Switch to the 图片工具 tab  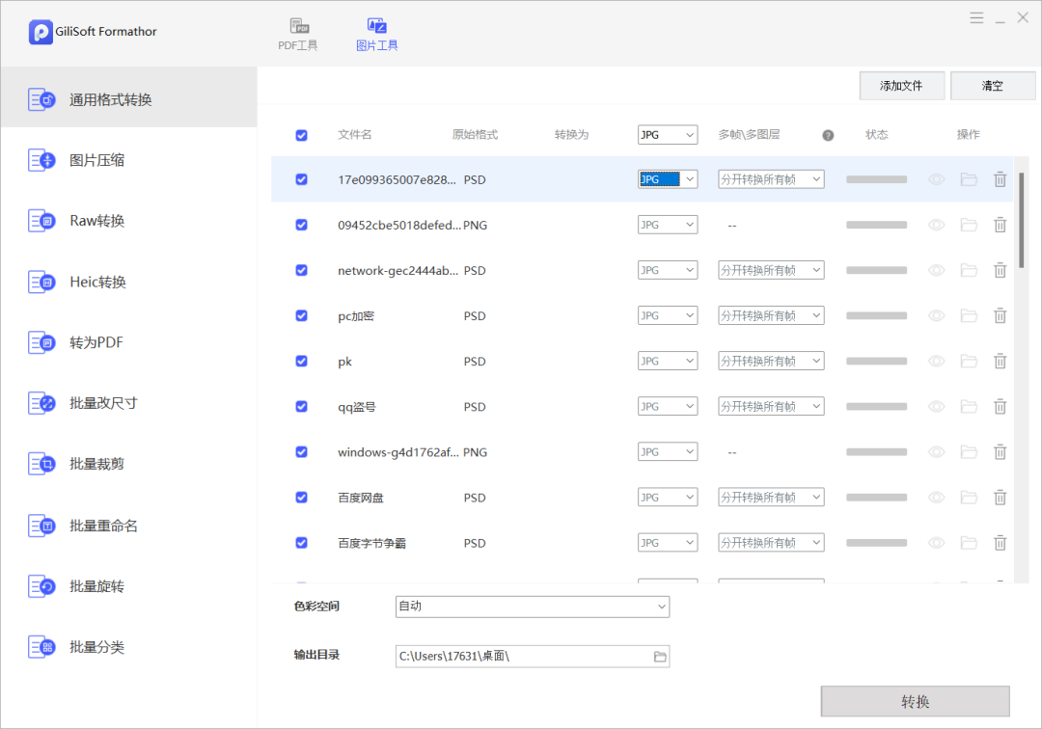pos(376,26)
